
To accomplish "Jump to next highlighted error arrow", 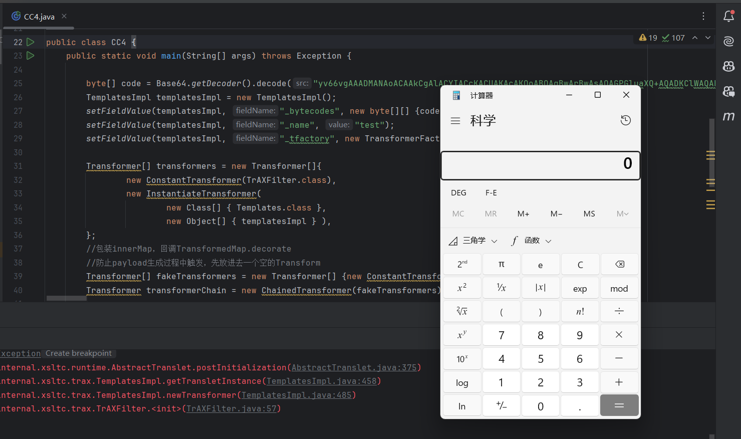I will click(x=708, y=38).
